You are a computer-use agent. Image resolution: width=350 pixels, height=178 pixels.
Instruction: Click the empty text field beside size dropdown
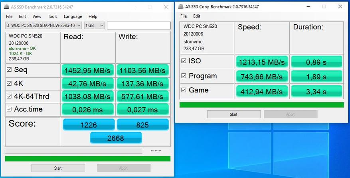pos(138,25)
